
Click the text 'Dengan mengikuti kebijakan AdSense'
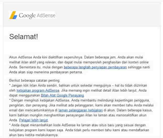40,100
